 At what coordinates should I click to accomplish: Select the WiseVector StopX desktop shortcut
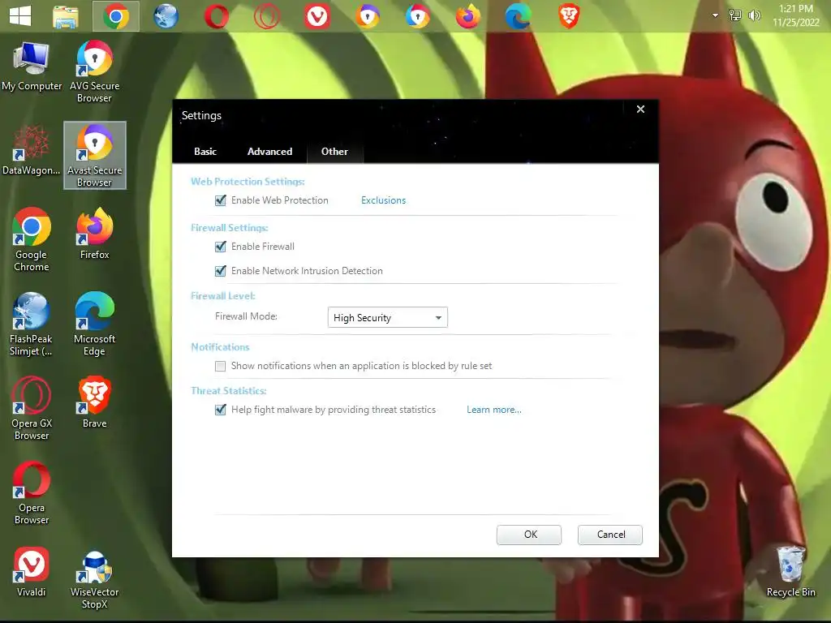point(94,579)
